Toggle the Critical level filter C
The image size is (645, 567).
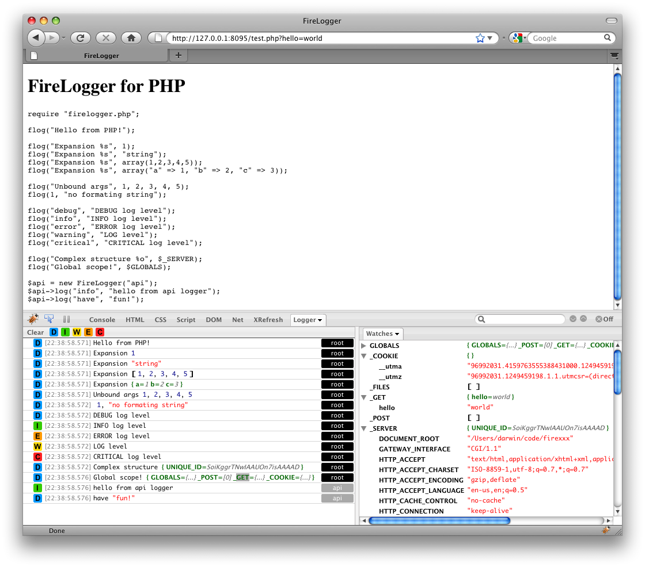point(100,332)
